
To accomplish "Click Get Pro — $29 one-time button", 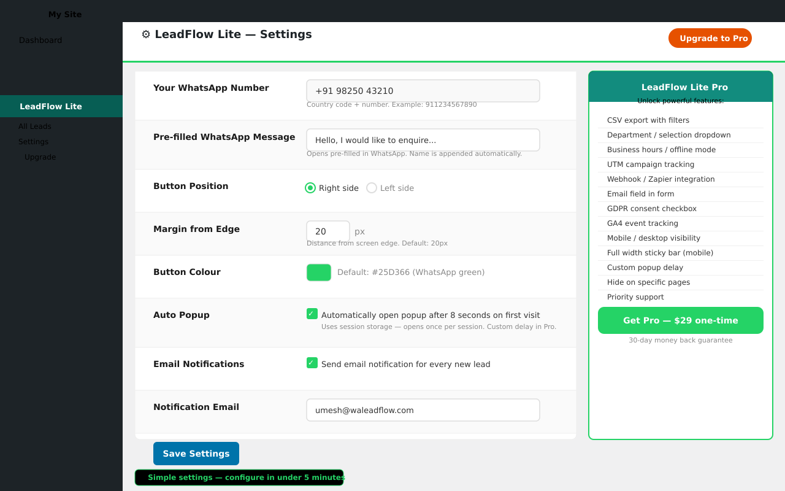I will pyautogui.click(x=681, y=320).
